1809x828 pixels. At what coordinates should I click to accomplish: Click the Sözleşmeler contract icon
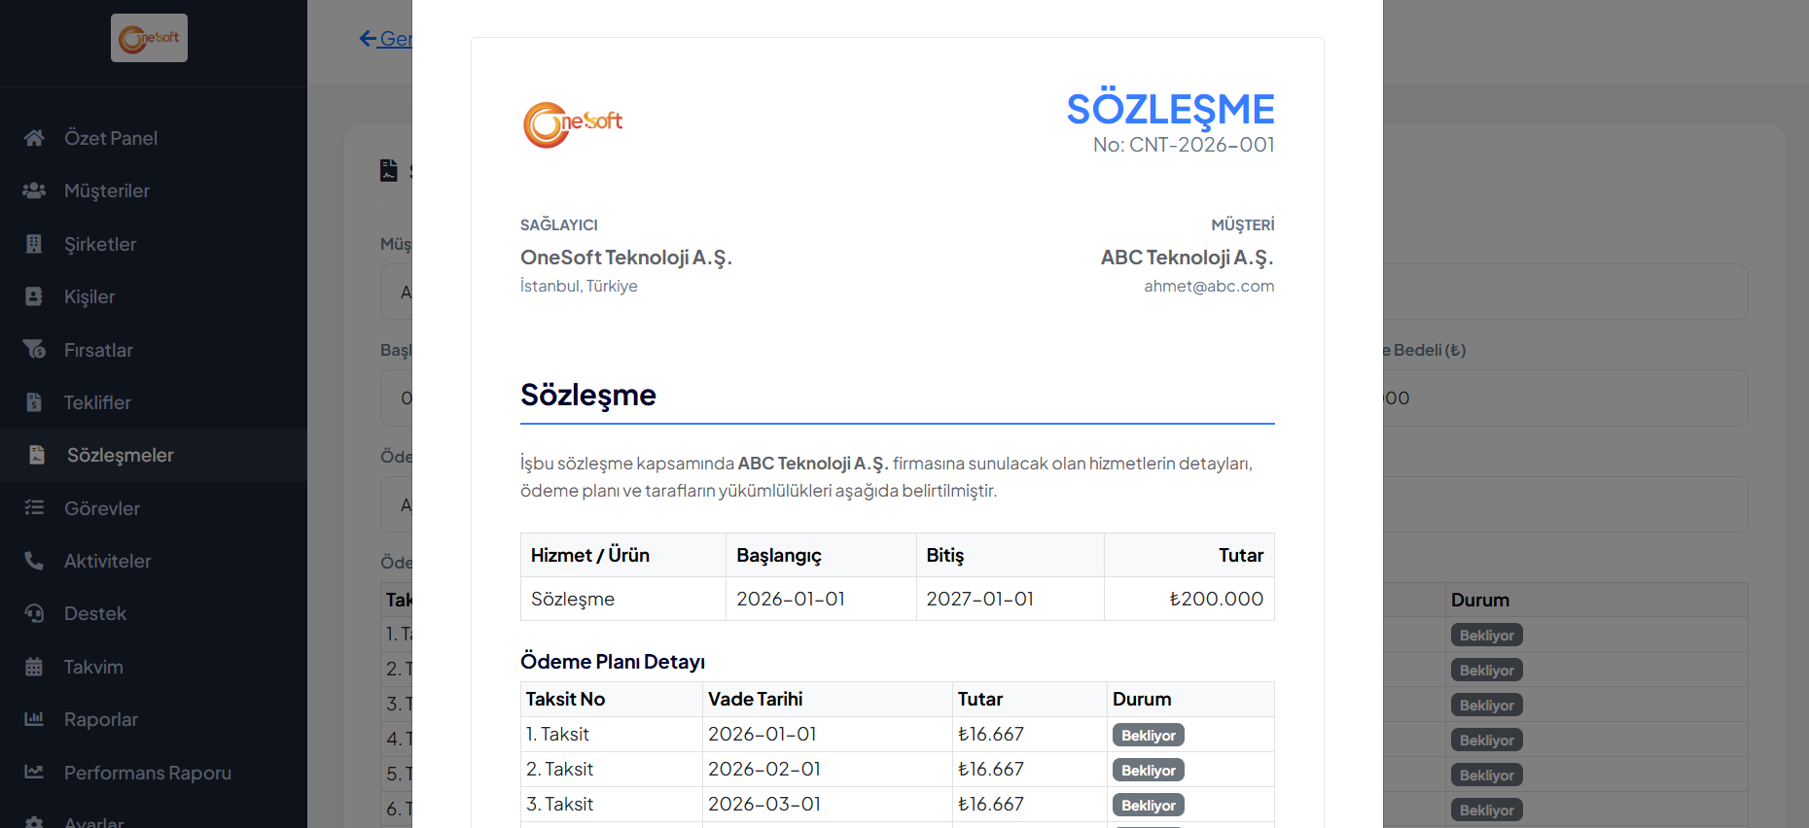tap(37, 455)
